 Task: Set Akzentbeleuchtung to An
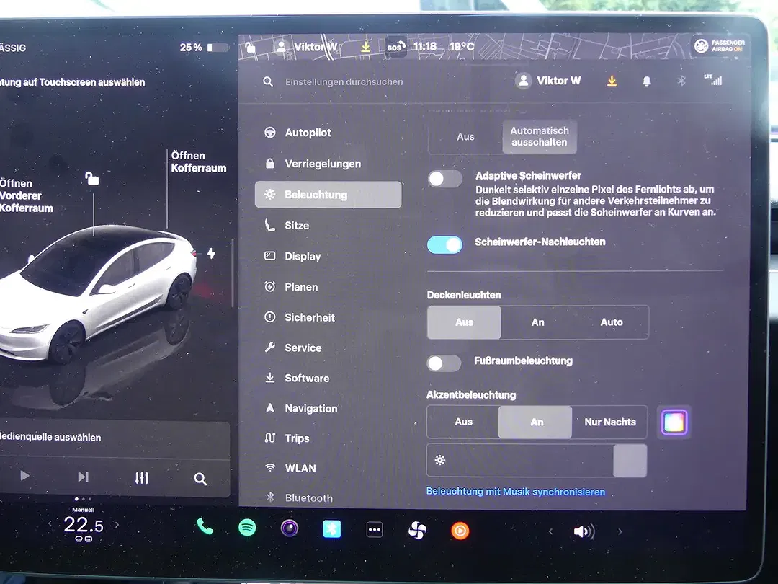(536, 422)
